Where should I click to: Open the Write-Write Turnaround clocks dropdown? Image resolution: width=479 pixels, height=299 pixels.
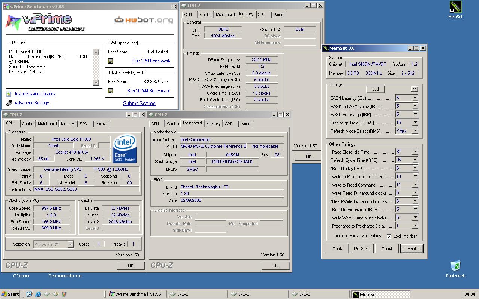coord(415,218)
